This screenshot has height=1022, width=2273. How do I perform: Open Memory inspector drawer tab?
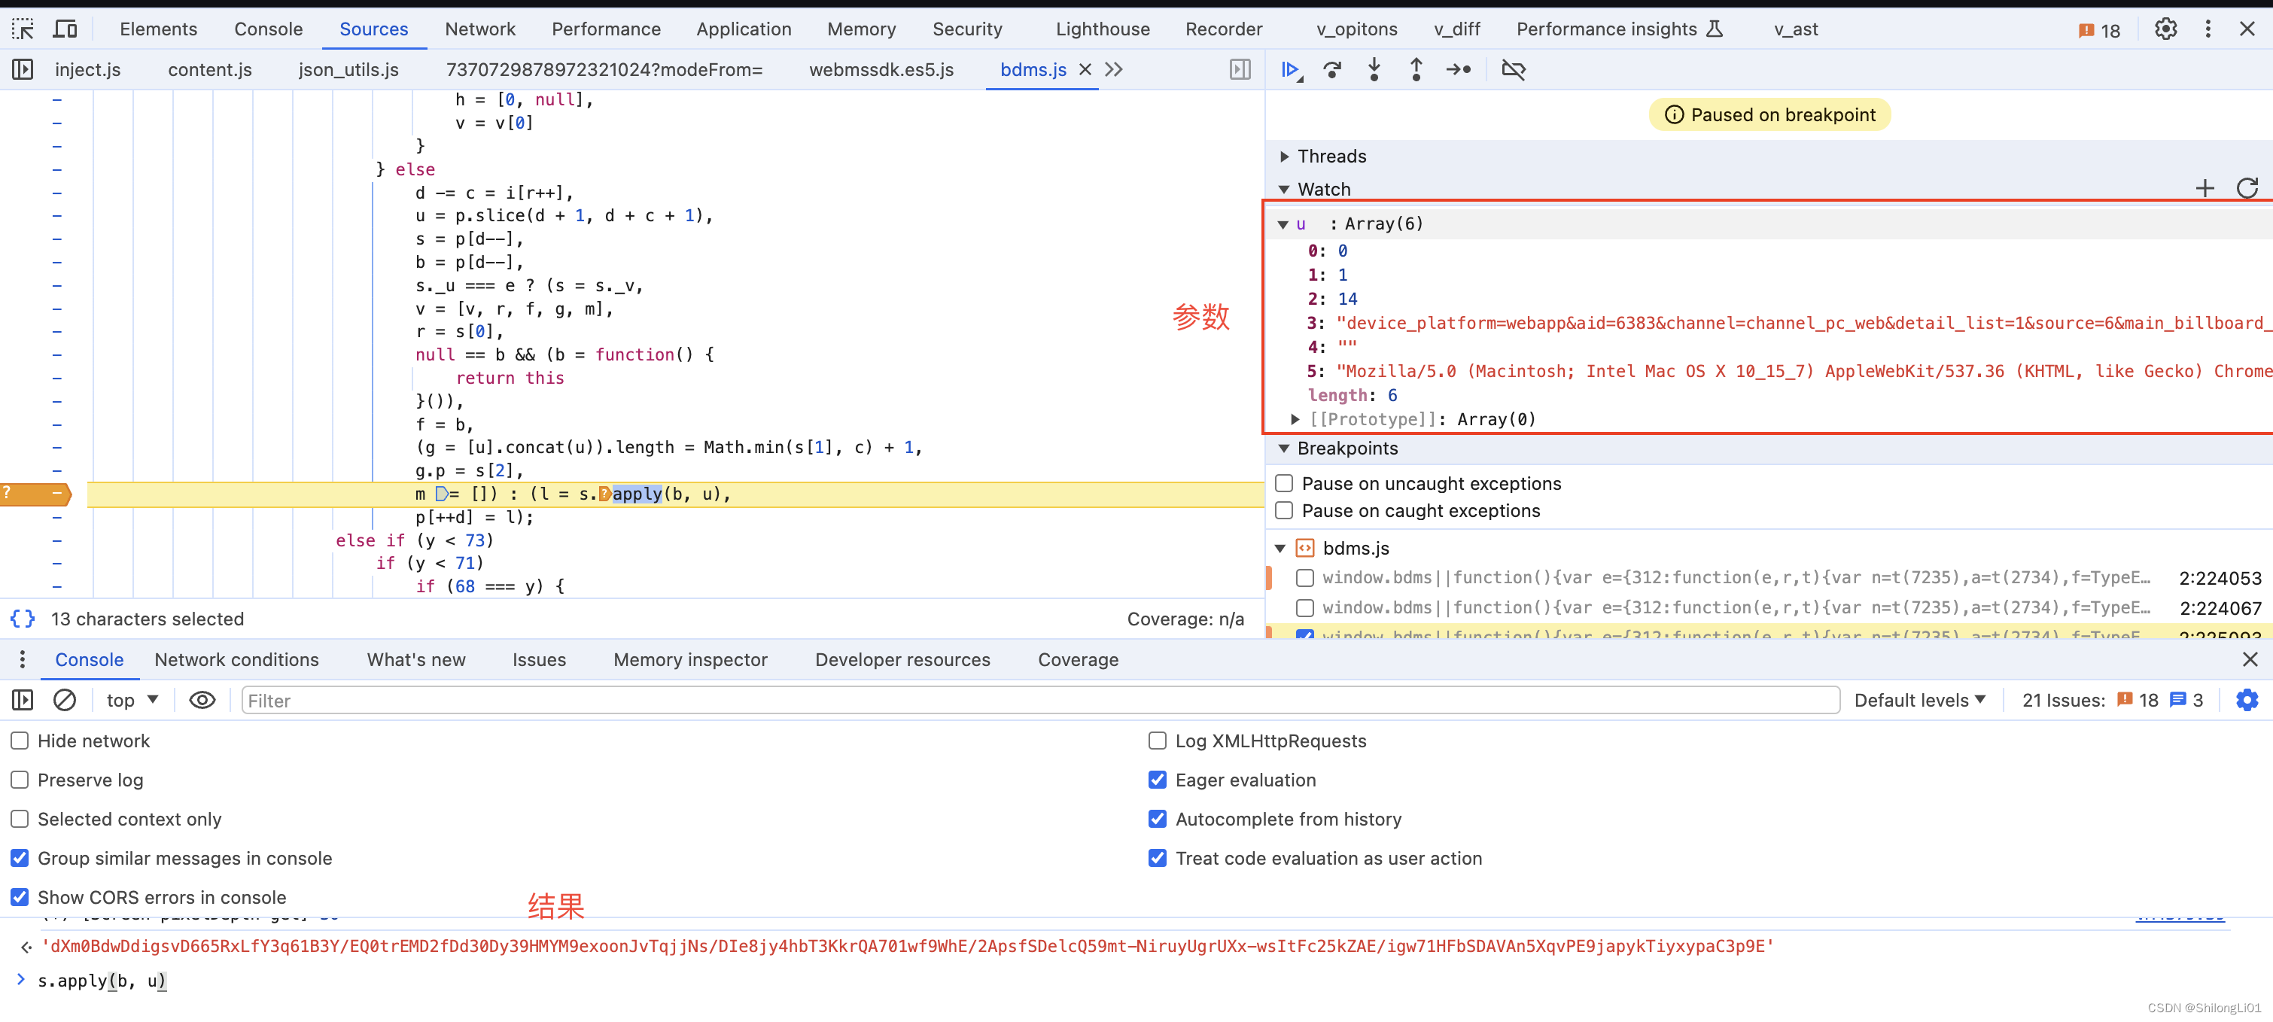pyautogui.click(x=691, y=659)
